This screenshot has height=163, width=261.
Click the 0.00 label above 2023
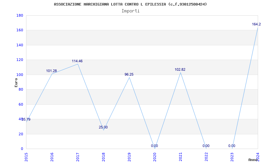(232, 146)
